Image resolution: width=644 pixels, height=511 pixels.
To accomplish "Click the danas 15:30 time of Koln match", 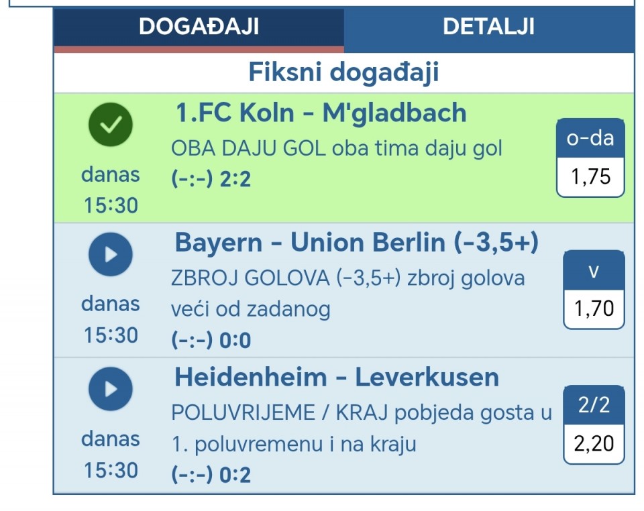I will pos(111,190).
